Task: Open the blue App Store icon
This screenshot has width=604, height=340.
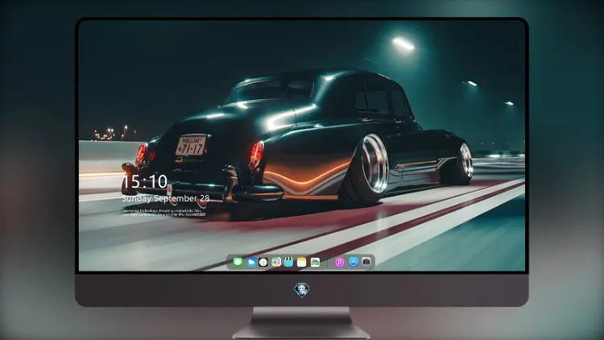Action: [354, 262]
